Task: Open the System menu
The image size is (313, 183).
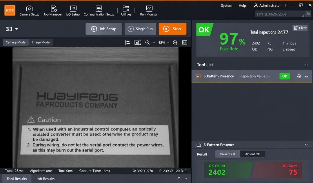Action: (226, 5)
